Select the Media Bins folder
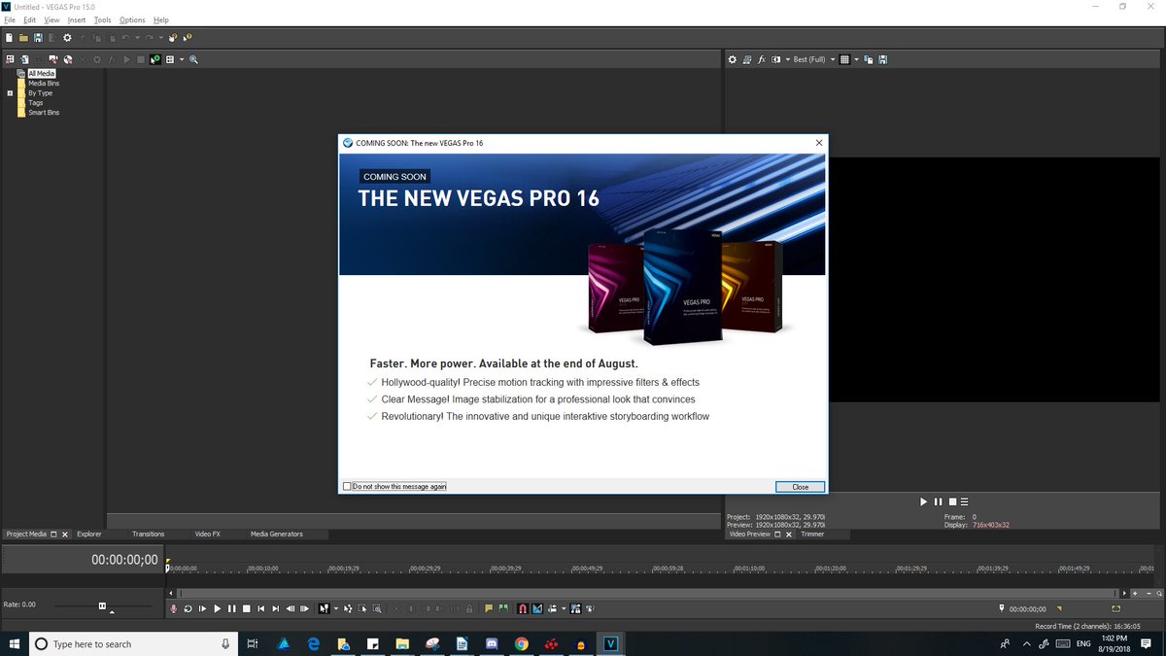Viewport: 1166px width, 656px height. pyautogui.click(x=44, y=84)
